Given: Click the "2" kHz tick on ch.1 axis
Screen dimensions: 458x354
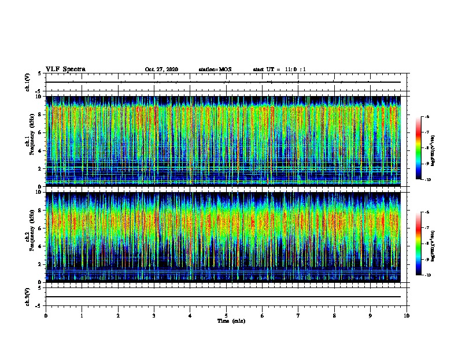Looking at the screenshot, I should click(40, 169).
